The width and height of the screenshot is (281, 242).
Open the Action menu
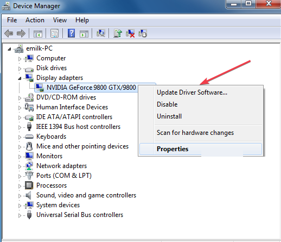35,20
